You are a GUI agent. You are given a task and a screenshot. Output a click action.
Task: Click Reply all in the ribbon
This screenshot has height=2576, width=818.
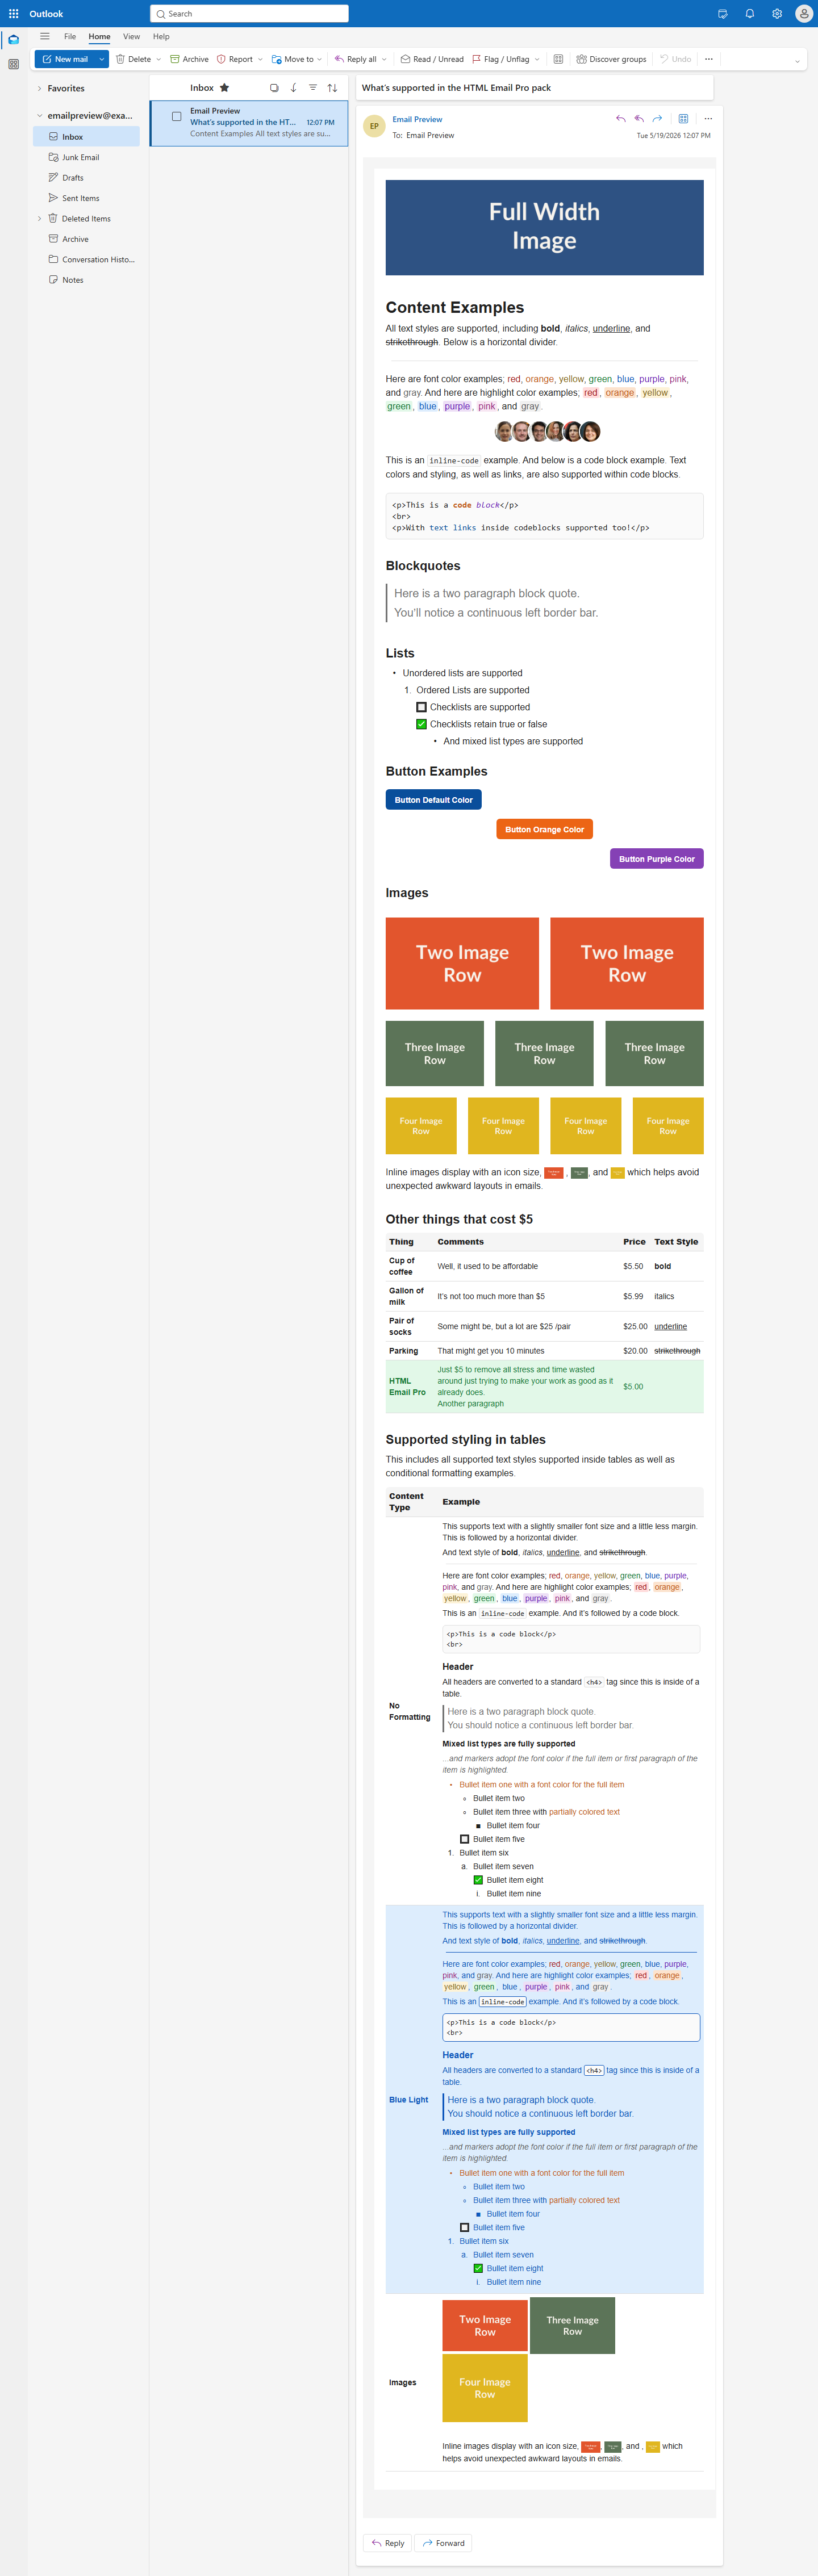tap(355, 59)
